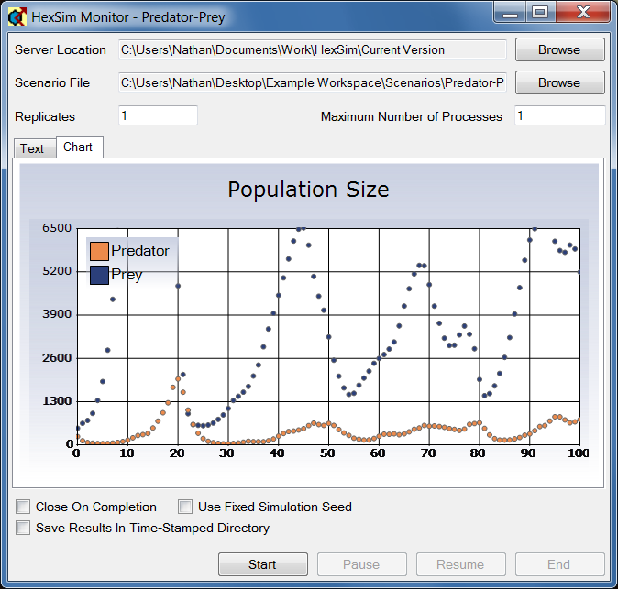Click the 100 x-axis label
This screenshot has width=618, height=589.
tap(578, 453)
